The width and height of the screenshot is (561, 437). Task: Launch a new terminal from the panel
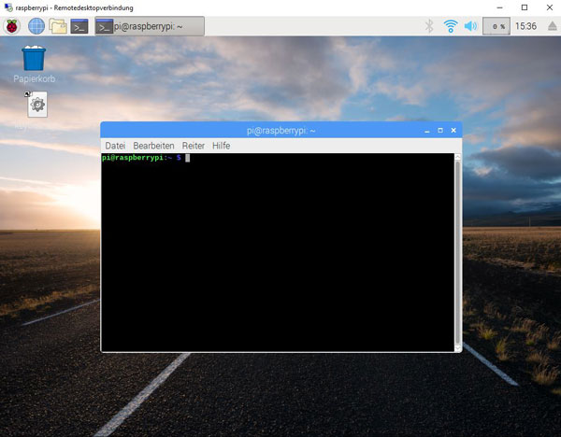(x=80, y=26)
